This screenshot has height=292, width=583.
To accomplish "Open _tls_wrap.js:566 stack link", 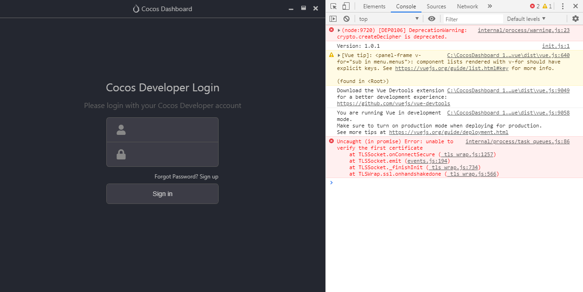I will (x=472, y=174).
